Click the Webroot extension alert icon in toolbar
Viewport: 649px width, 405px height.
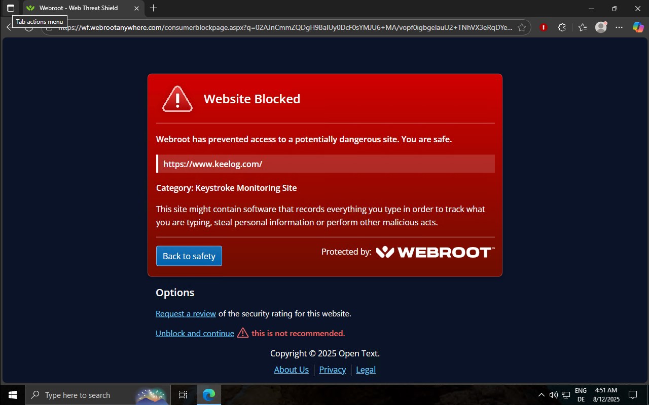click(544, 27)
